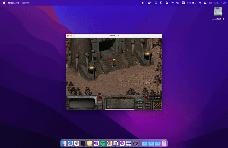Open the Trash in the dock

click(x=164, y=143)
